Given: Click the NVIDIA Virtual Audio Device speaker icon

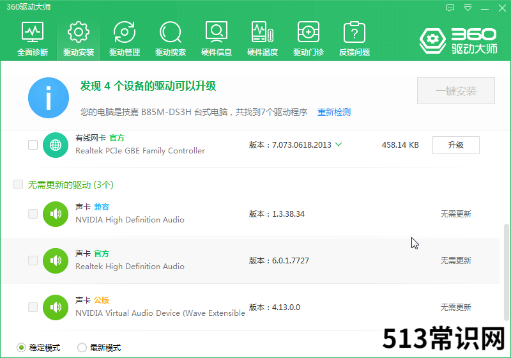Looking at the screenshot, I should click(56, 307).
